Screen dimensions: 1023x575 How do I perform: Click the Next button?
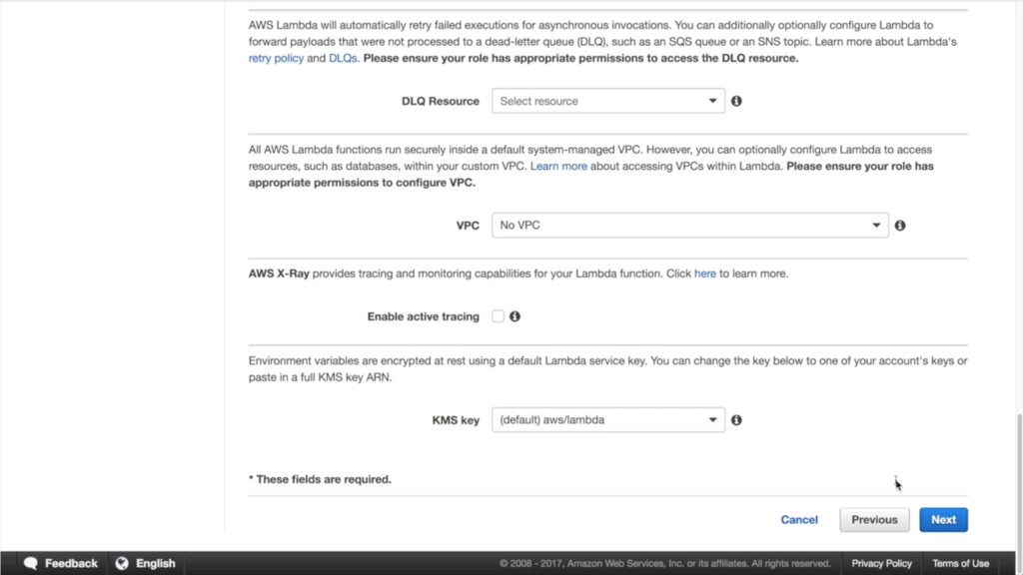pos(943,520)
